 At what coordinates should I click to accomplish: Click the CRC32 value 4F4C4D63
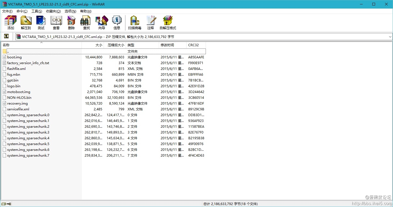tap(196, 156)
